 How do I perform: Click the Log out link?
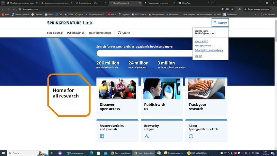(198, 56)
